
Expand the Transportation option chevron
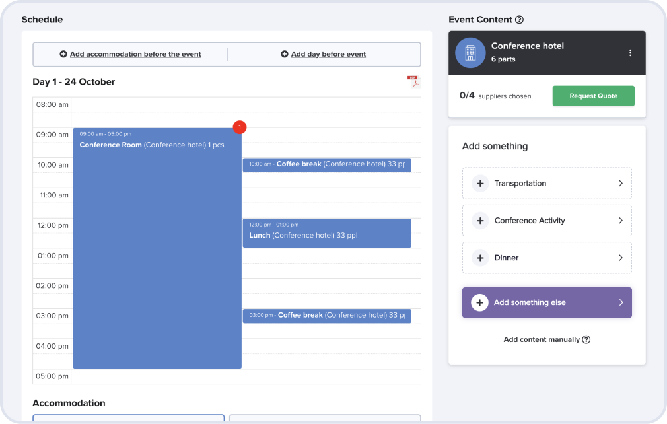[x=620, y=184]
